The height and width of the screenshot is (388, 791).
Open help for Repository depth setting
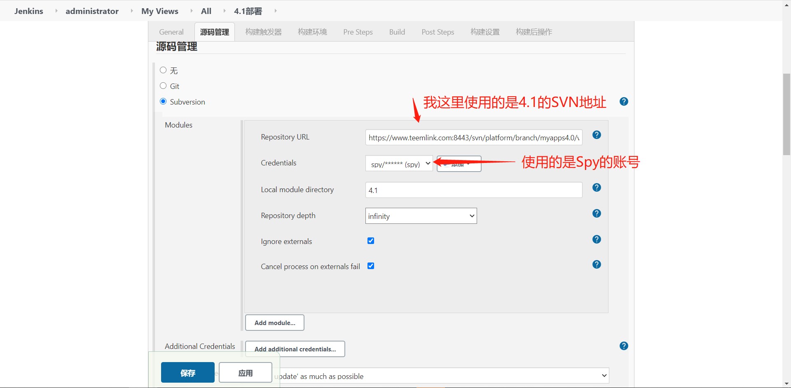[x=597, y=214]
